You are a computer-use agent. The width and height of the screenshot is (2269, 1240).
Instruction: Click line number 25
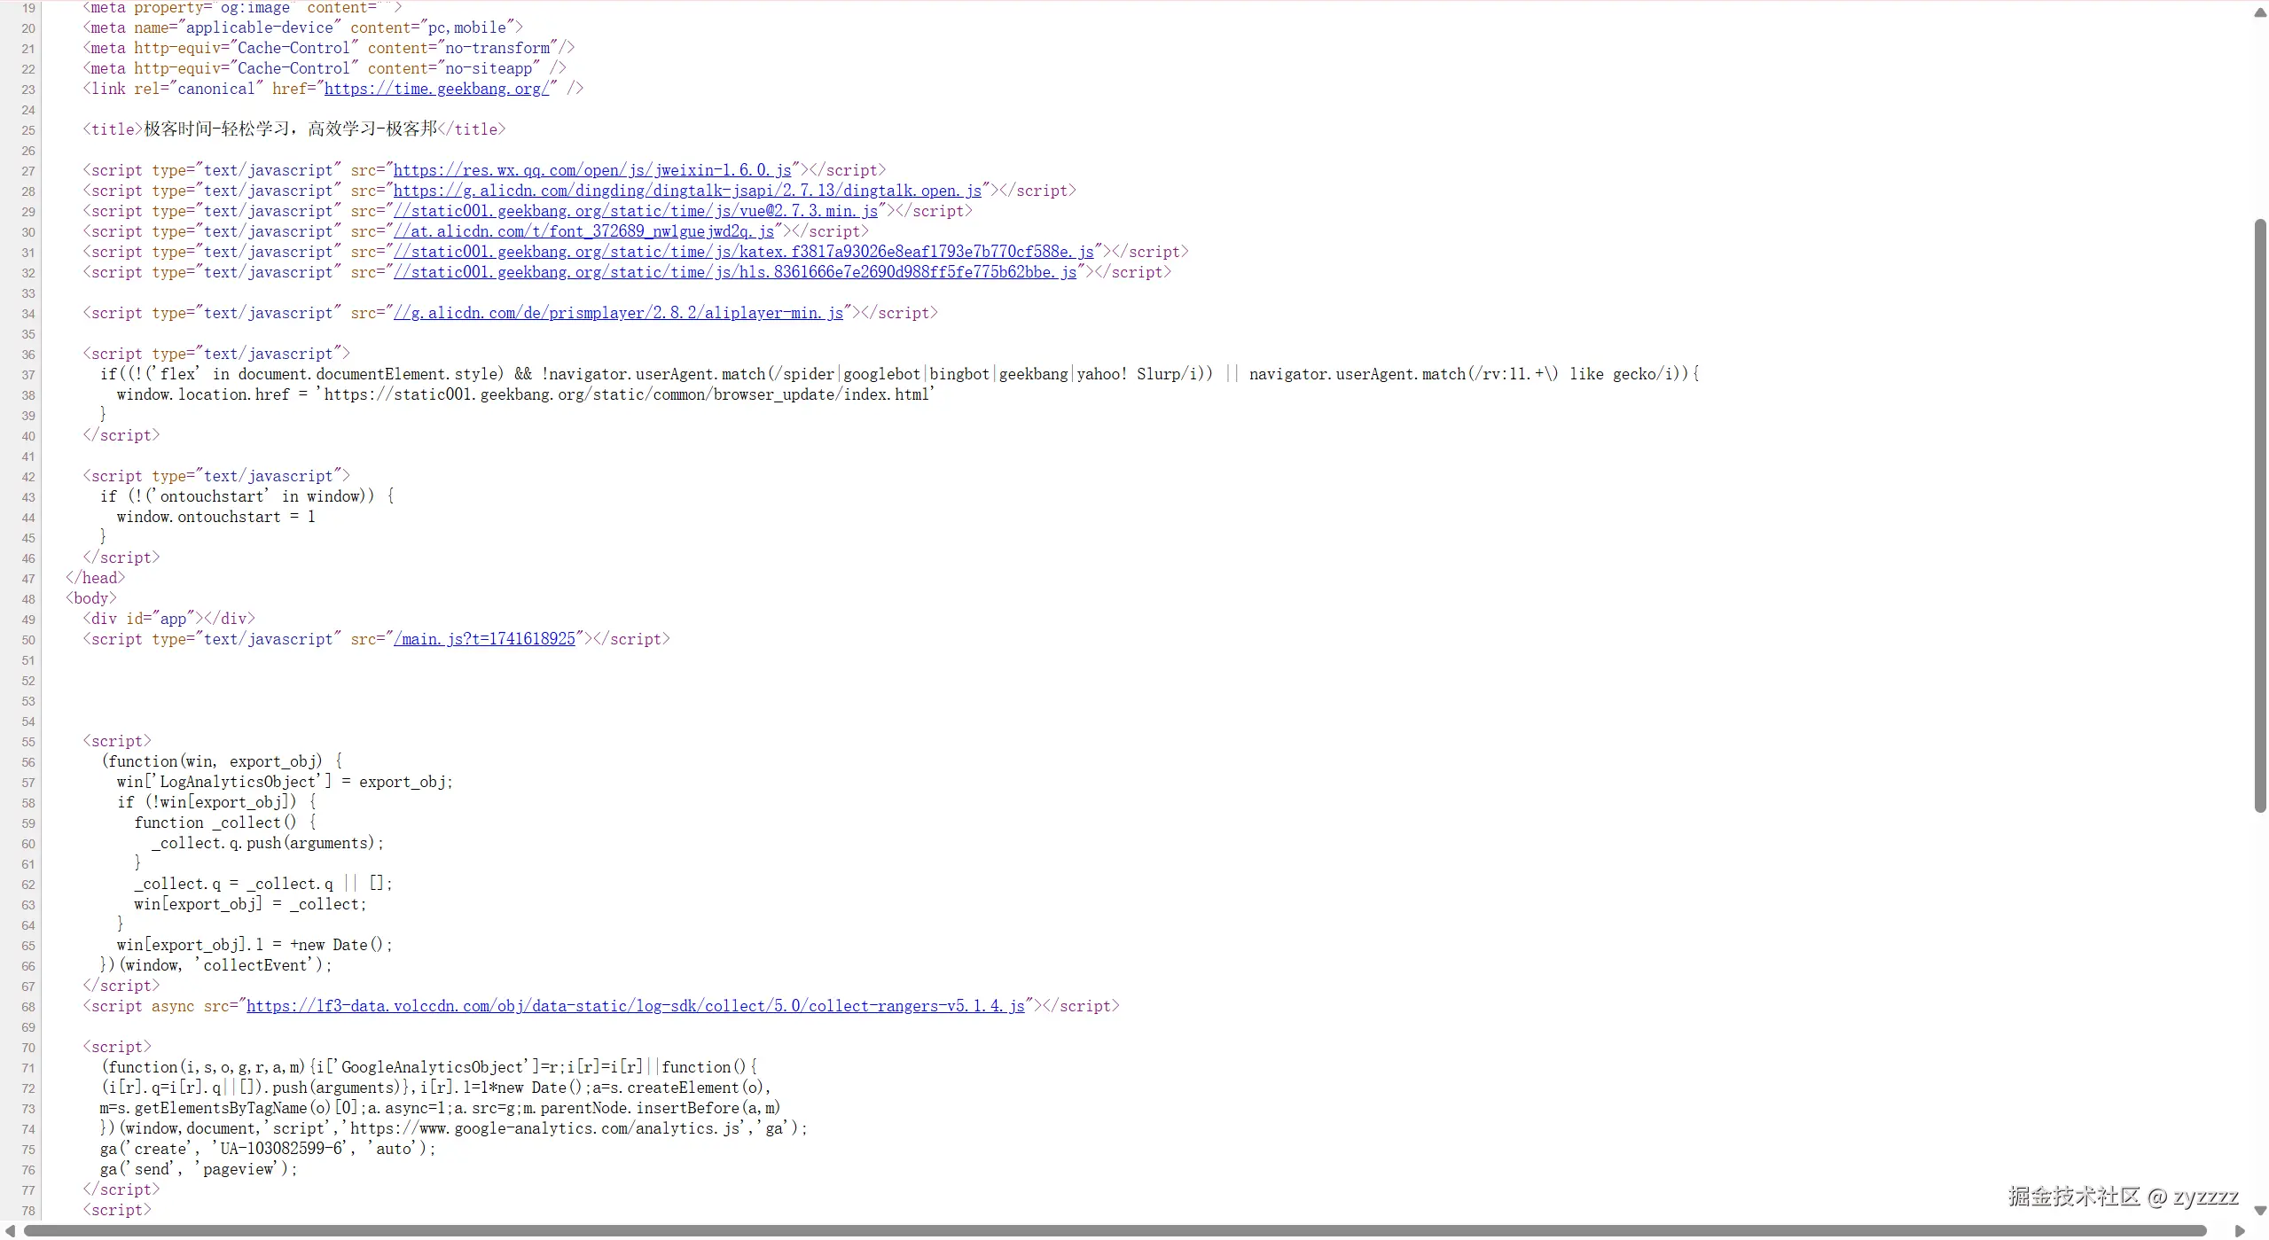point(28,130)
